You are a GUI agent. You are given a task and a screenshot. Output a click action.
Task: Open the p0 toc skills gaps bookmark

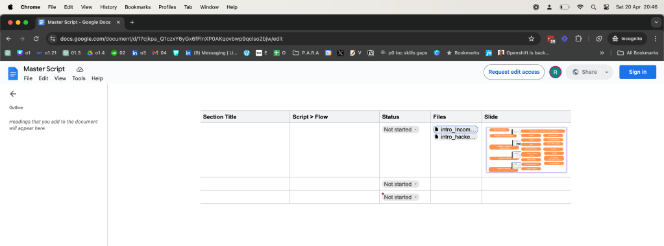[x=404, y=53]
